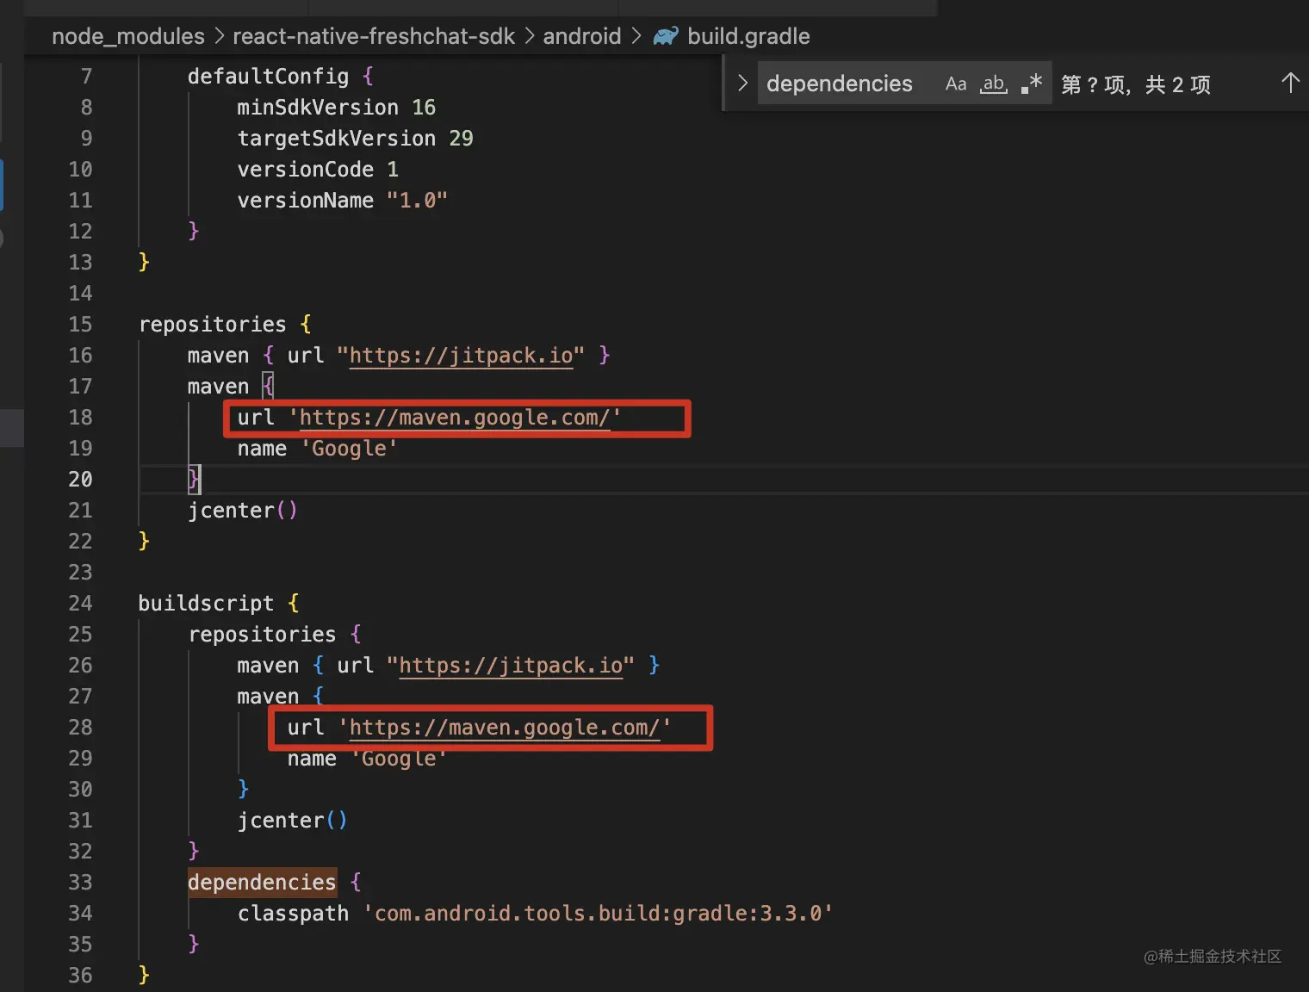
Task: Click 'name 'Google'' on line 29
Action: tap(367, 759)
